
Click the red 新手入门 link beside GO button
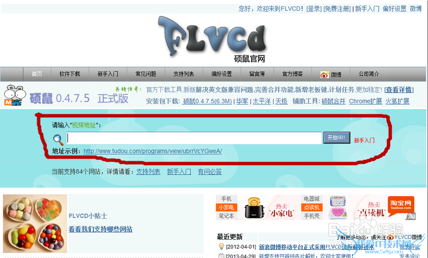364,140
